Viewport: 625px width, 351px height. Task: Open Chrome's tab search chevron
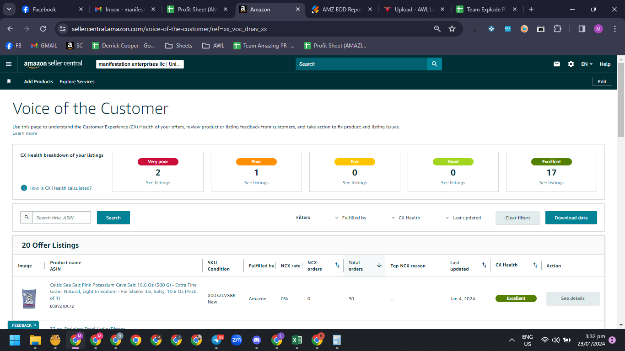(9, 9)
